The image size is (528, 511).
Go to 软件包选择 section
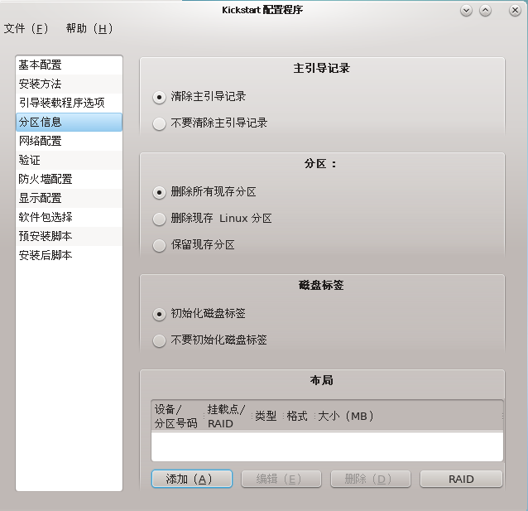[x=69, y=217]
